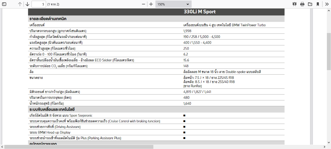Image resolution: width=331 pixels, height=149 pixels.
Task: Open the tools menu with double chevron
Action: tap(327, 4)
